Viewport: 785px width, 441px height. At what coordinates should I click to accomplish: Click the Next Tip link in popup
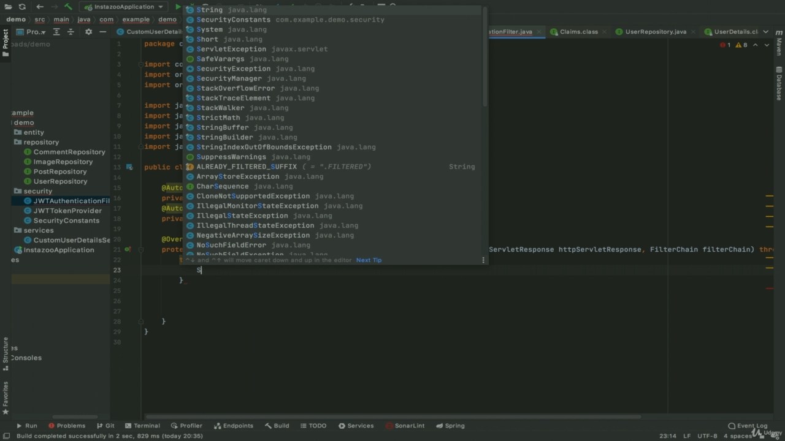(x=369, y=260)
